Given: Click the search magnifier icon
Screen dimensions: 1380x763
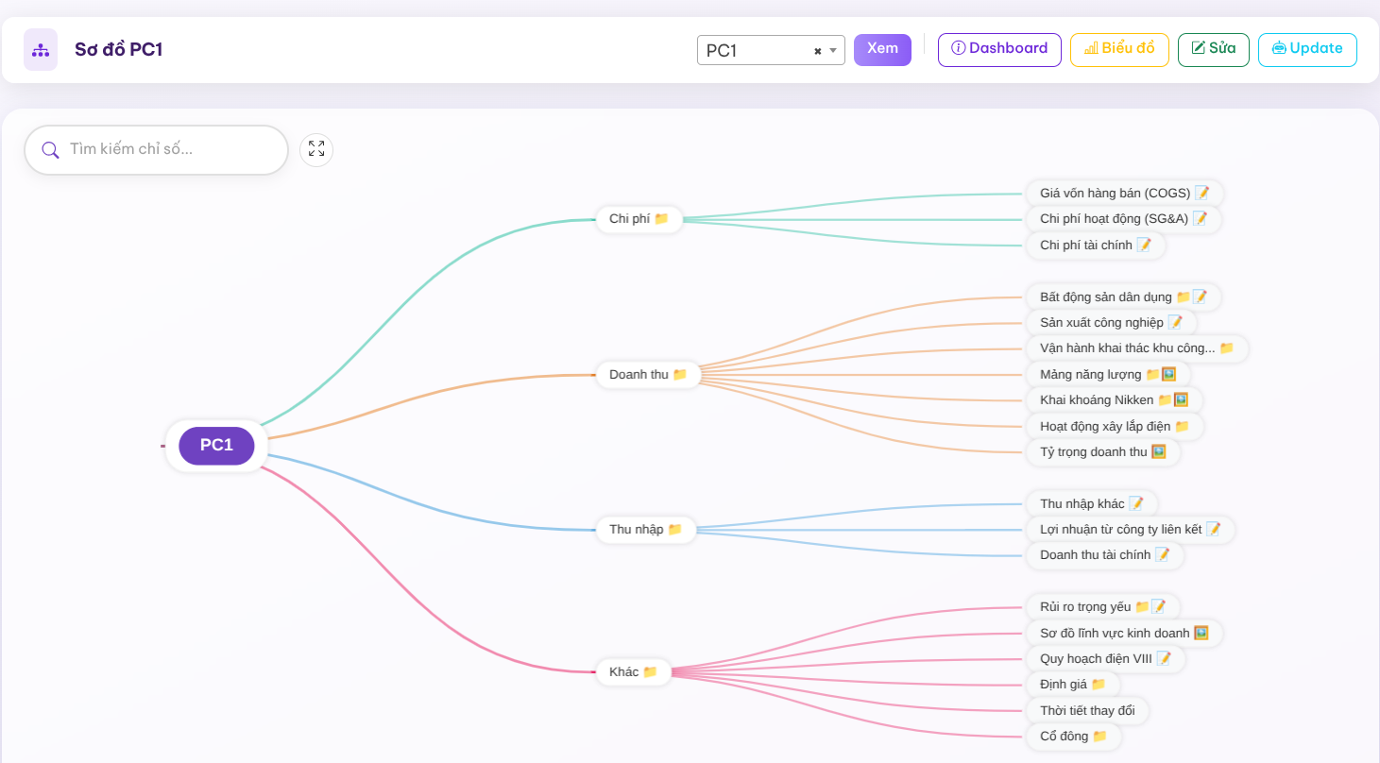Looking at the screenshot, I should [50, 150].
